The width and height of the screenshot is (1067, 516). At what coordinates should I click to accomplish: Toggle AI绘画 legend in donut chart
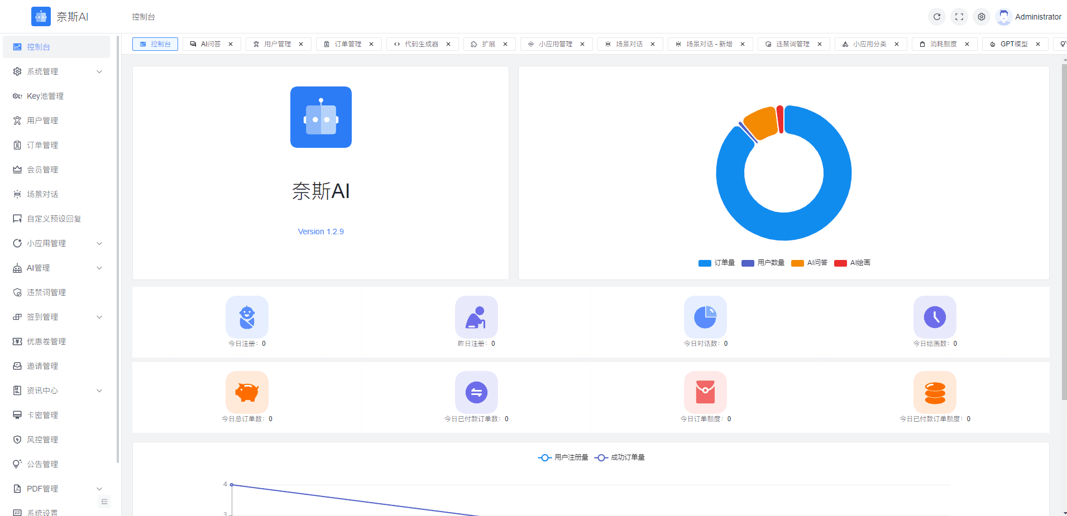(x=852, y=263)
